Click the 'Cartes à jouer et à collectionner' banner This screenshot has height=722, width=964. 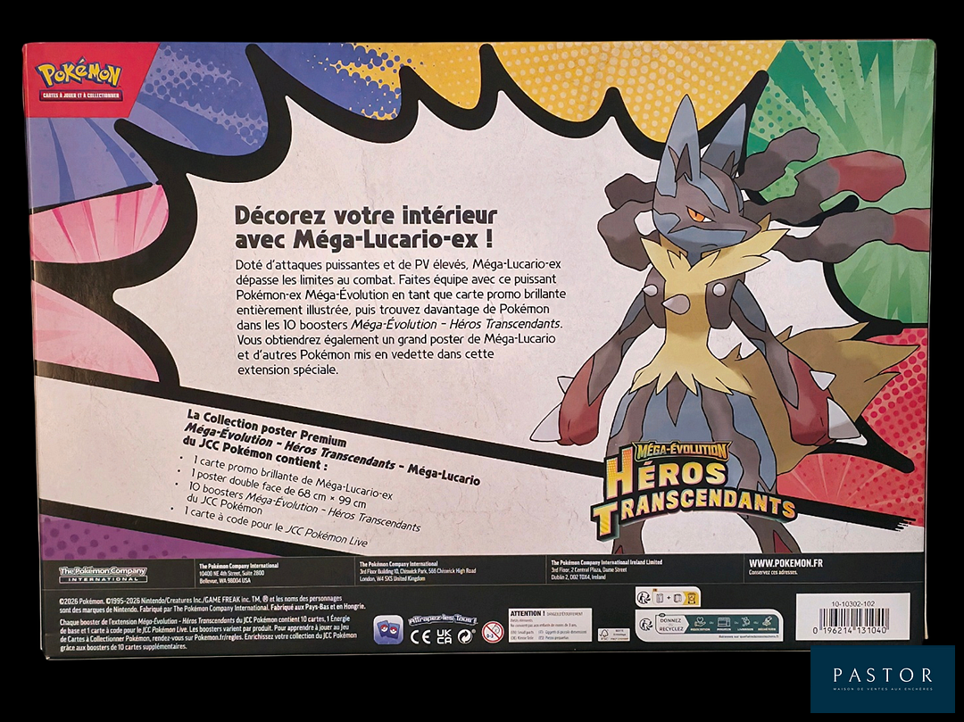[x=81, y=95]
